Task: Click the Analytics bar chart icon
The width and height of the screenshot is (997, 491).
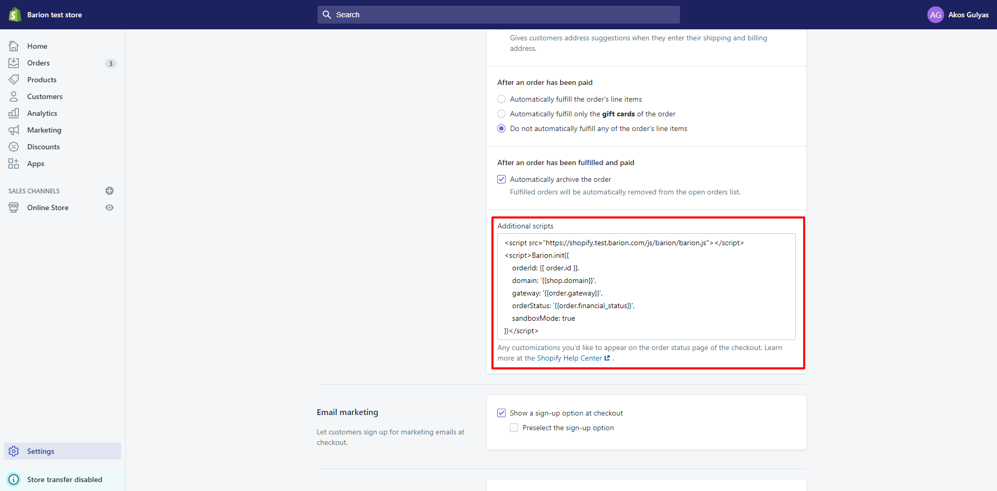Action: (14, 113)
